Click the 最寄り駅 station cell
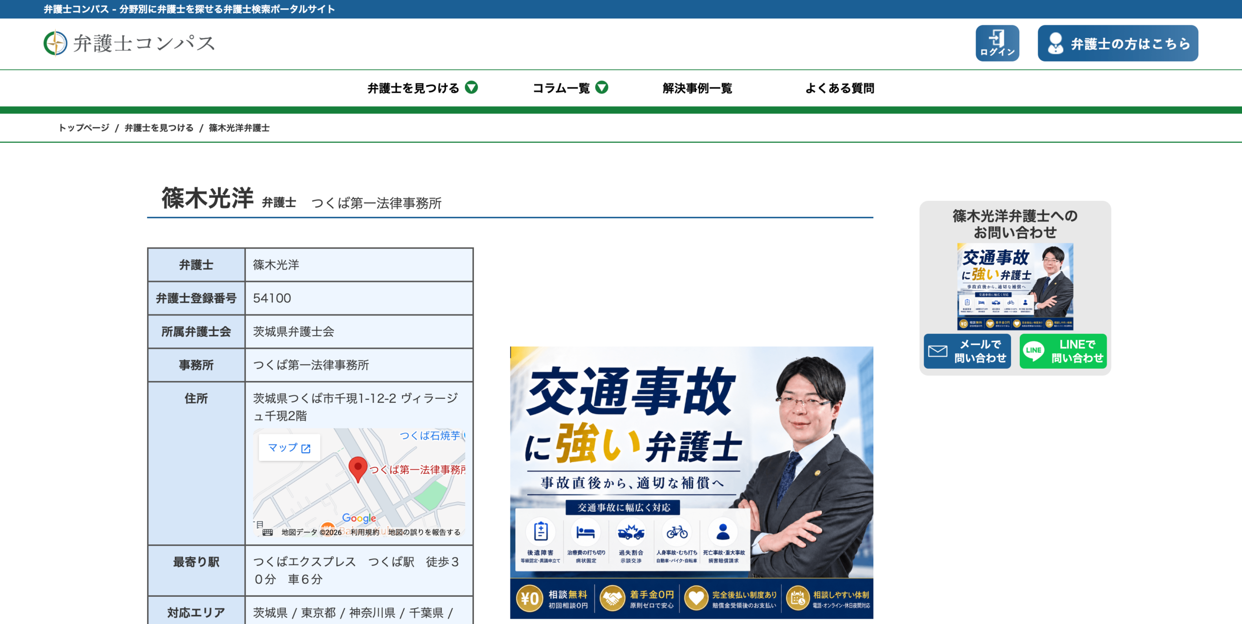Screen dimensions: 1242x624 359,570
